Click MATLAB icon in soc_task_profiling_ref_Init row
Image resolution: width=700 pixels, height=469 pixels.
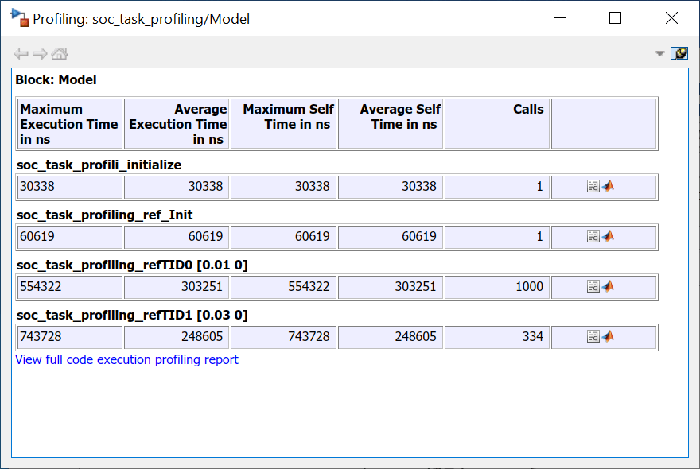(x=608, y=237)
